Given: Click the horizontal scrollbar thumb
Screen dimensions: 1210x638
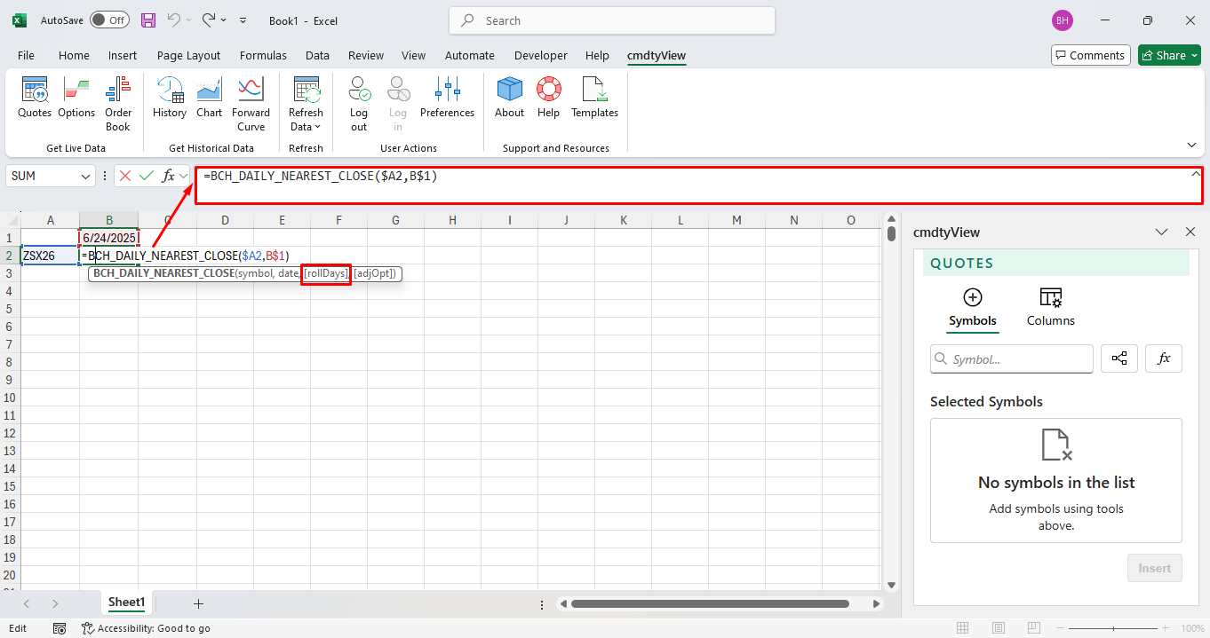Looking at the screenshot, I should [710, 604].
